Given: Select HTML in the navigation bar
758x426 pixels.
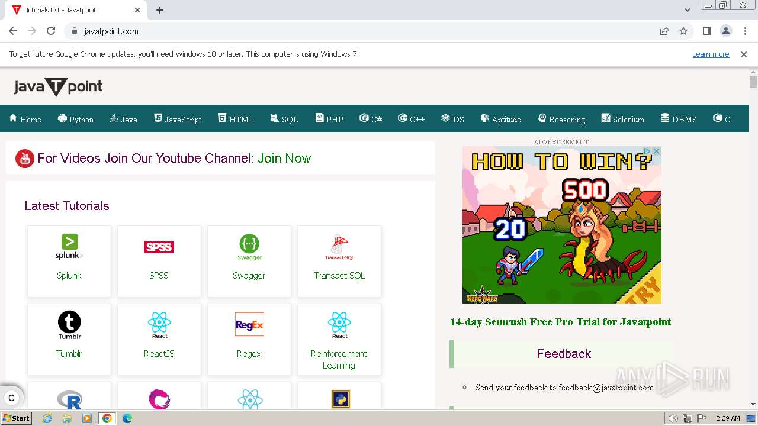Looking at the screenshot, I should coord(236,119).
